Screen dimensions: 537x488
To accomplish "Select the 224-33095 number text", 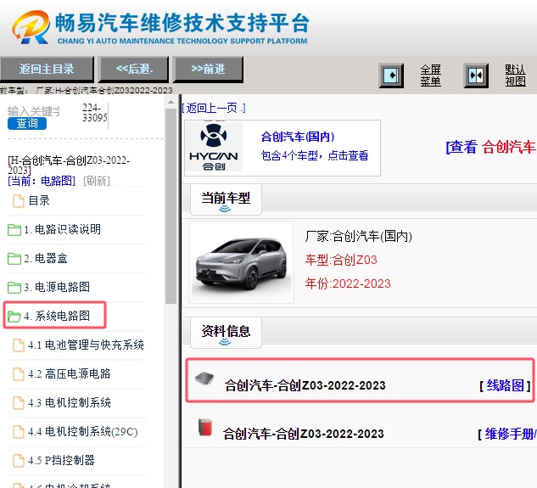I will point(94,112).
